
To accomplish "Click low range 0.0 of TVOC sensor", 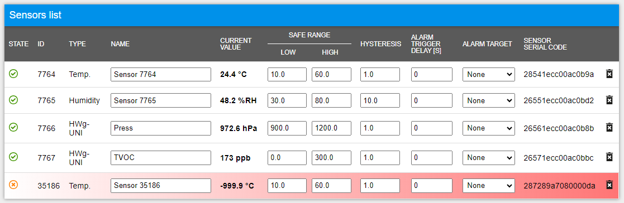I will click(x=287, y=158).
